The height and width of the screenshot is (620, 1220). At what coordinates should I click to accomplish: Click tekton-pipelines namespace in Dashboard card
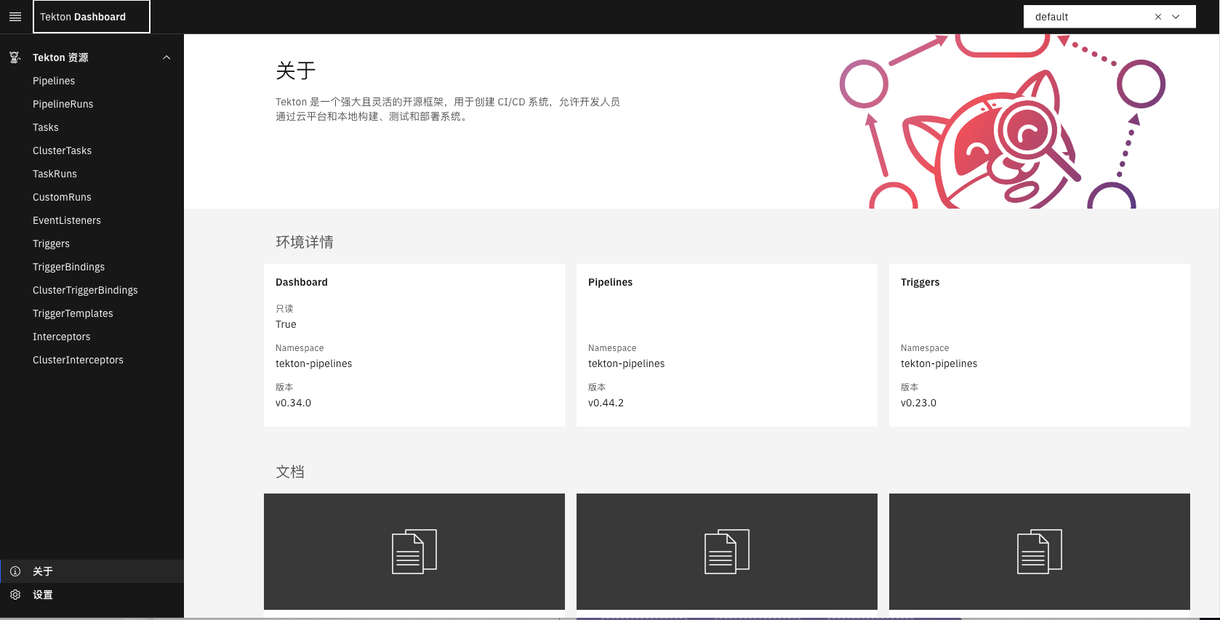[x=313, y=363]
